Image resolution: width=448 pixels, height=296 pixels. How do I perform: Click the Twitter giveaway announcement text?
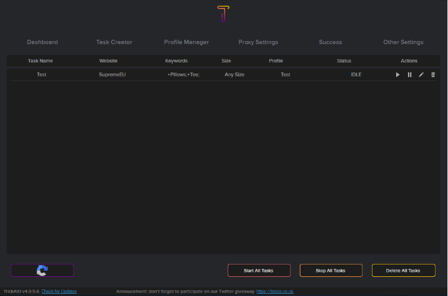coord(185,291)
